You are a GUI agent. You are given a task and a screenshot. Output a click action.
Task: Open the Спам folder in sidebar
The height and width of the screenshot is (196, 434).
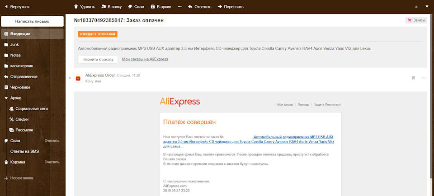tap(15, 141)
